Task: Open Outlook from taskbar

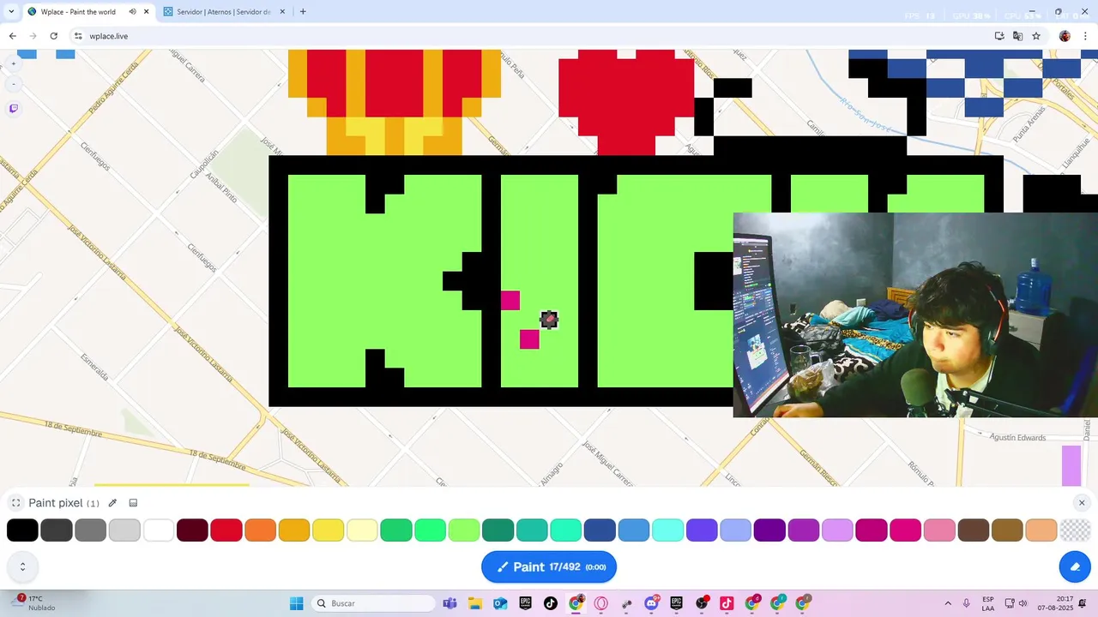Action: coord(500,603)
